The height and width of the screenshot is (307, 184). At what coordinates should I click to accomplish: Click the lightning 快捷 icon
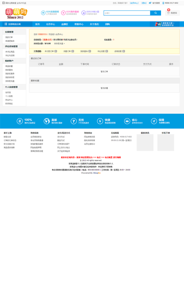pyautogui.click(x=100, y=121)
